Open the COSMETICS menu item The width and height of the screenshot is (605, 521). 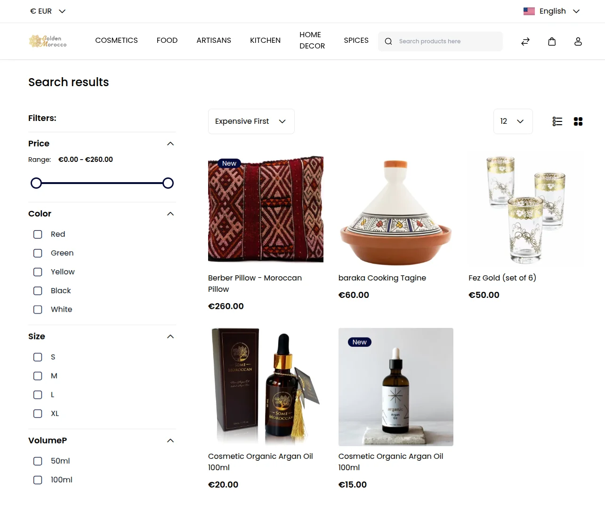pyautogui.click(x=116, y=40)
